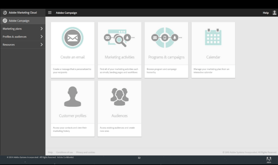Open the Conditions of use link

64,152
